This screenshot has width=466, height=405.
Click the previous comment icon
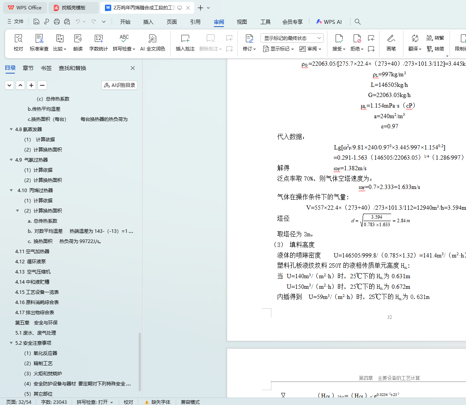tap(229, 38)
